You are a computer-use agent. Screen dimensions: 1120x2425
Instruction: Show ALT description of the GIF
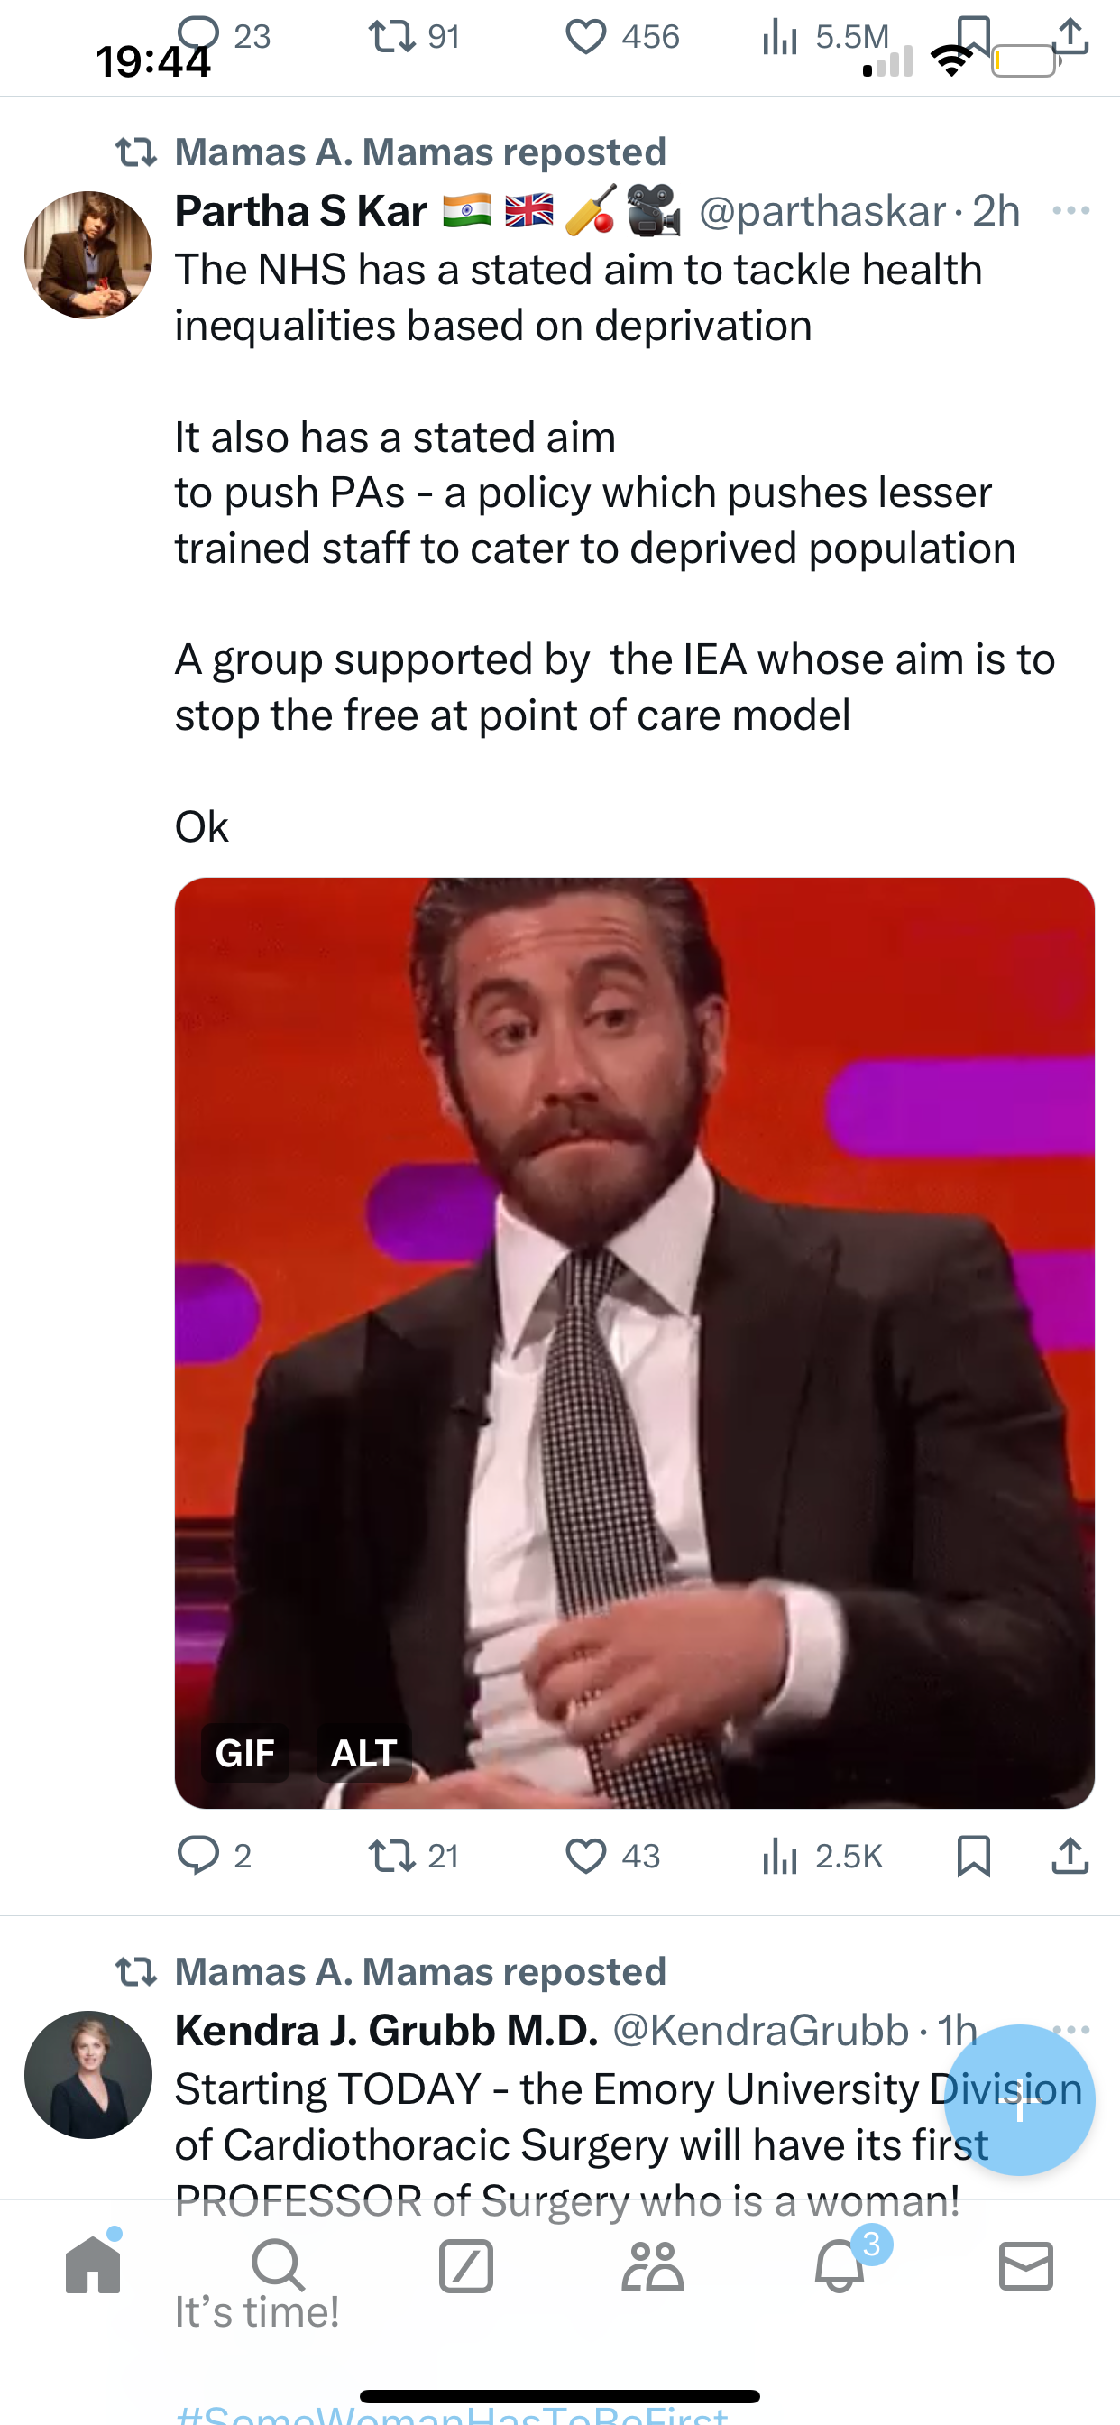pyautogui.click(x=364, y=1753)
